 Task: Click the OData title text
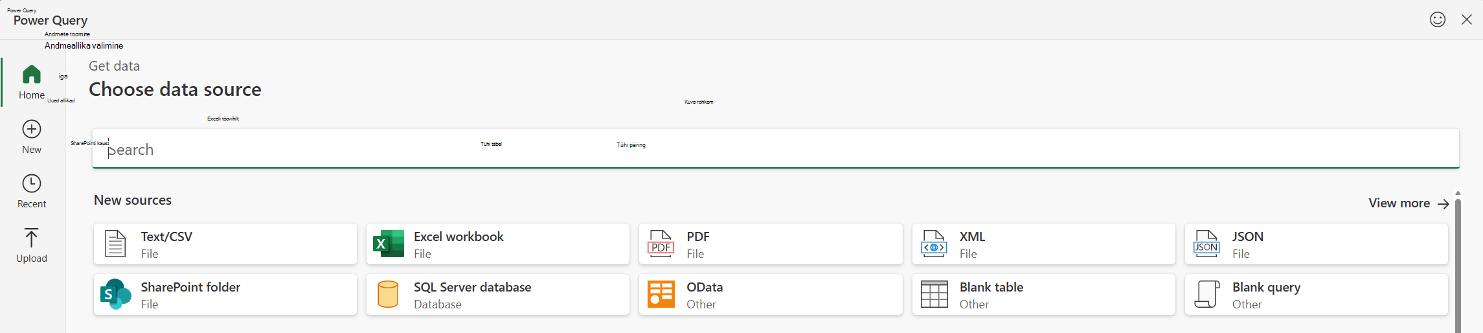click(x=705, y=287)
